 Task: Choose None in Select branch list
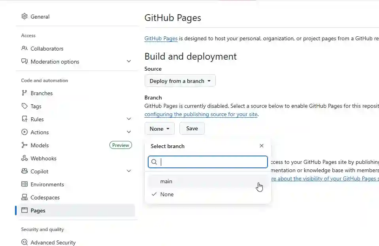click(207, 194)
